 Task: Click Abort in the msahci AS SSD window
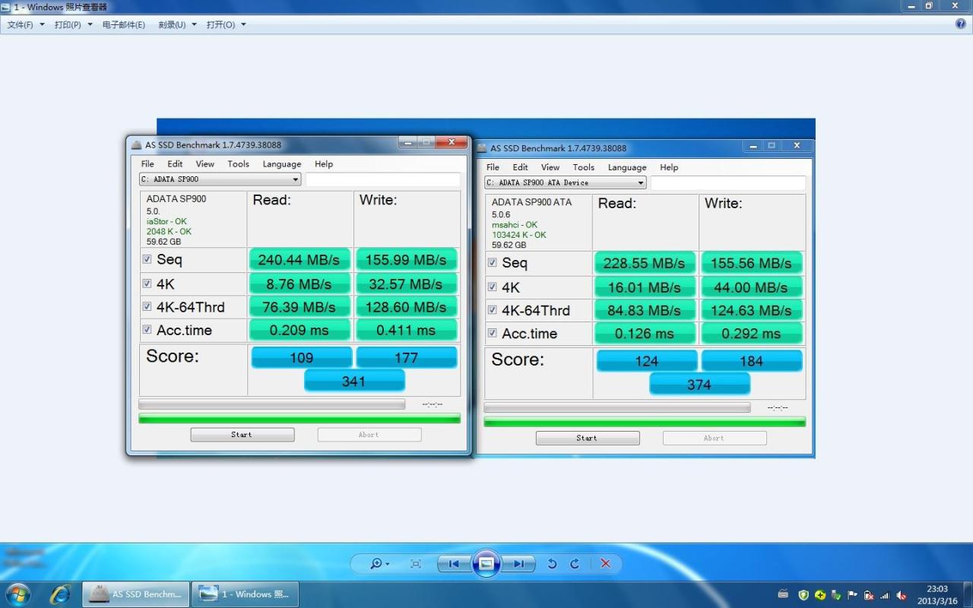tap(715, 438)
